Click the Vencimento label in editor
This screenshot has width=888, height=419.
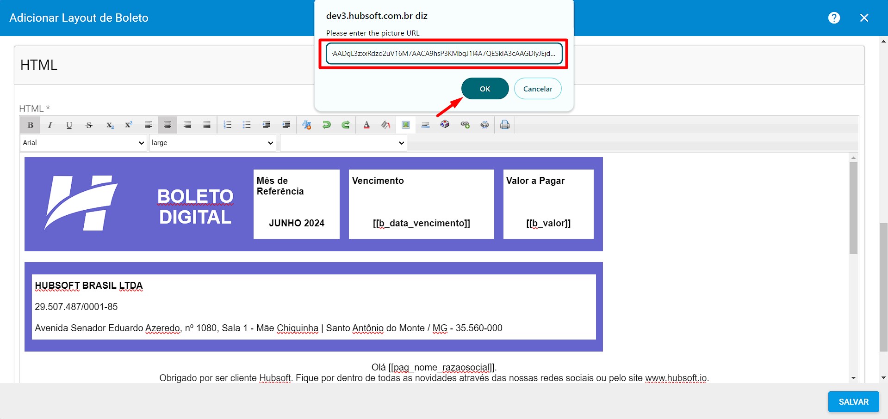coord(378,181)
